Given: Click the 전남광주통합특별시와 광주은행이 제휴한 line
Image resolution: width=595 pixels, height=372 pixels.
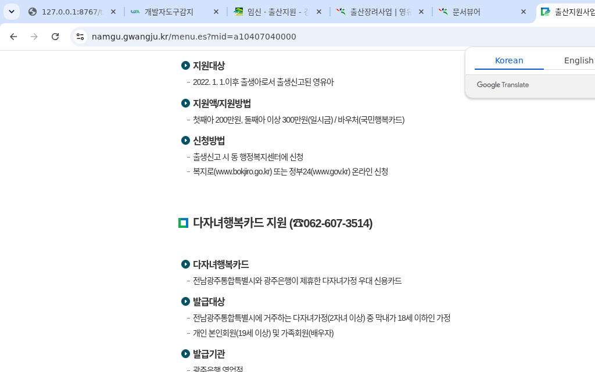Looking at the screenshot, I should coord(297,281).
